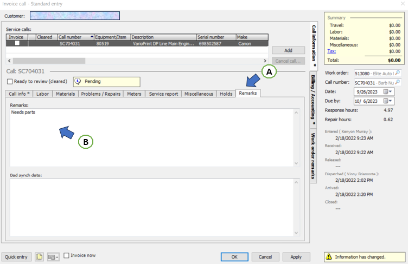Click the Call number field SC704031

[x=374, y=83]
